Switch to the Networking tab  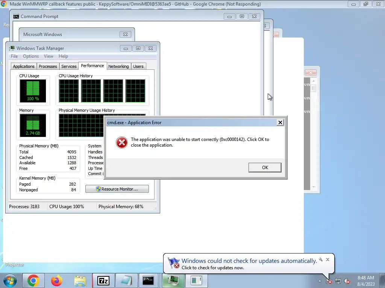118,66
